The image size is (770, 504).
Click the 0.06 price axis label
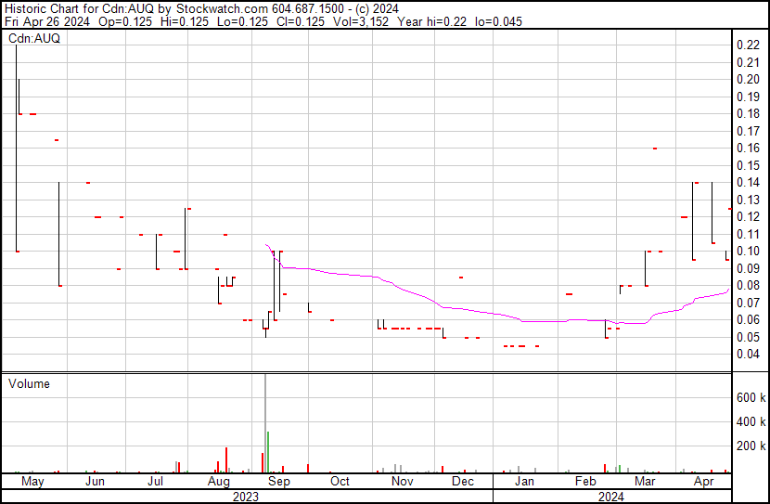click(748, 320)
